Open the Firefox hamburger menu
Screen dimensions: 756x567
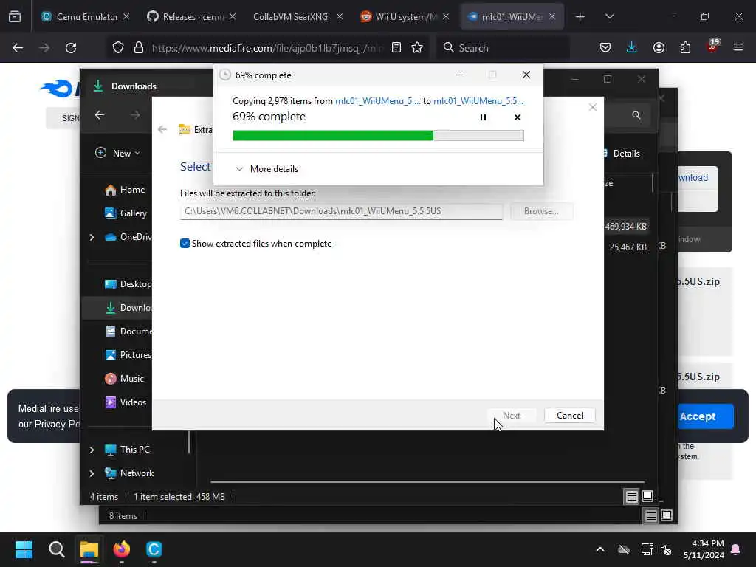click(x=738, y=48)
